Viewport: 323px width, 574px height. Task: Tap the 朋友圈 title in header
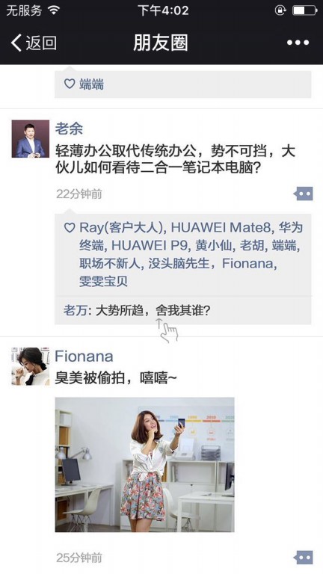161,43
